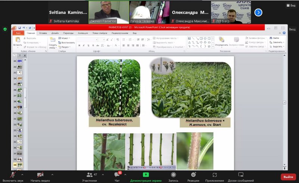Open the Упорядочить arrange dropdown
Viewport: 299px width, 183px height.
click(x=222, y=45)
